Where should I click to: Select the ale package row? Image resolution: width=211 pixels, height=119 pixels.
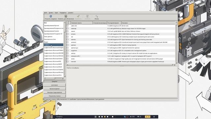coord(121,37)
